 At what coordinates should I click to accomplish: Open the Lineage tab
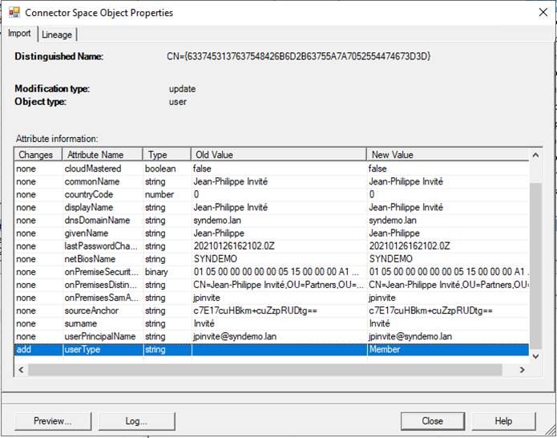(56, 34)
